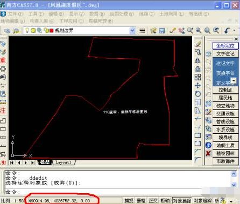Viewport: 240px width, 204px height.
Task: Select the 交通设施 panel button
Action: 225,113
